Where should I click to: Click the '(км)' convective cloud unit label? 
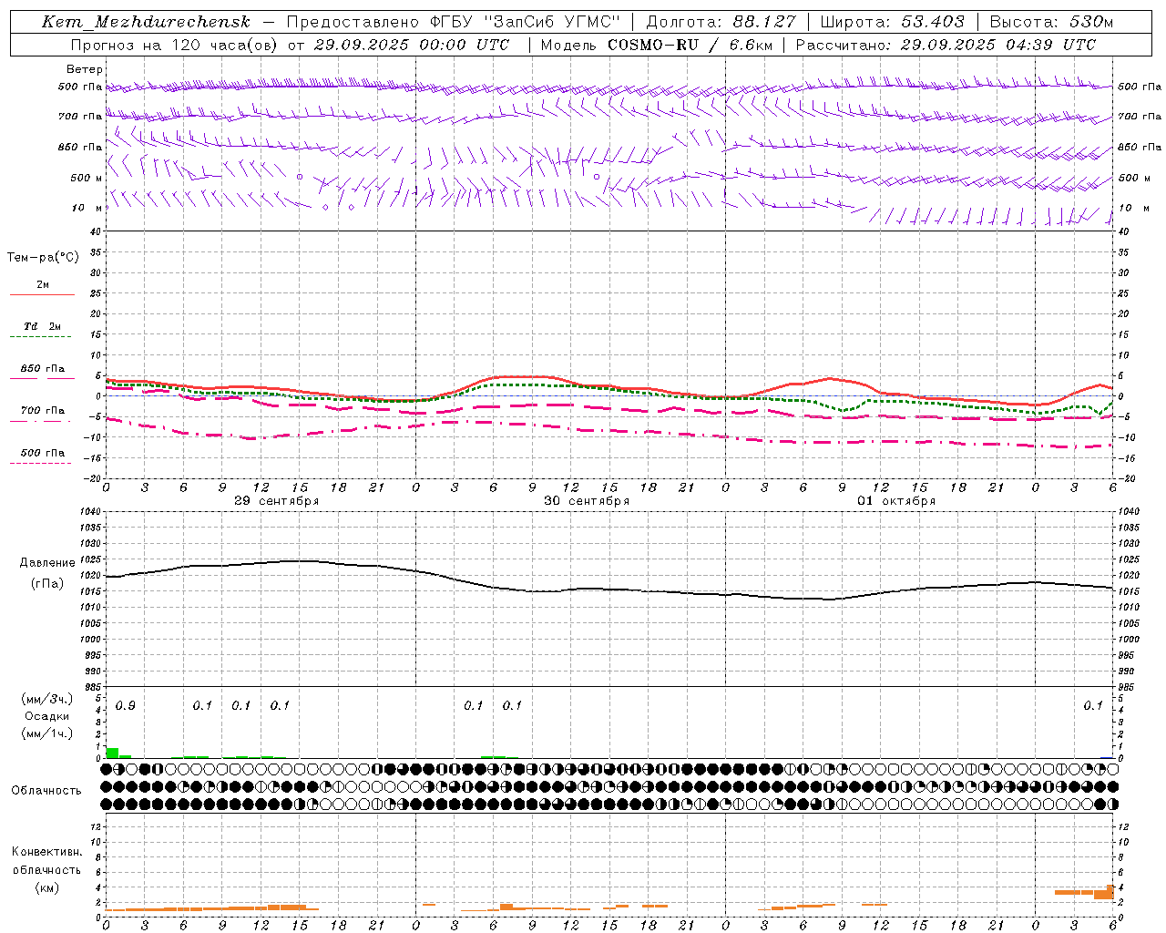pos(46,887)
